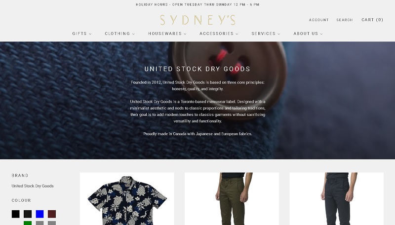395x225 pixels.
Task: Click the Sydney's logo in header
Action: (198, 20)
